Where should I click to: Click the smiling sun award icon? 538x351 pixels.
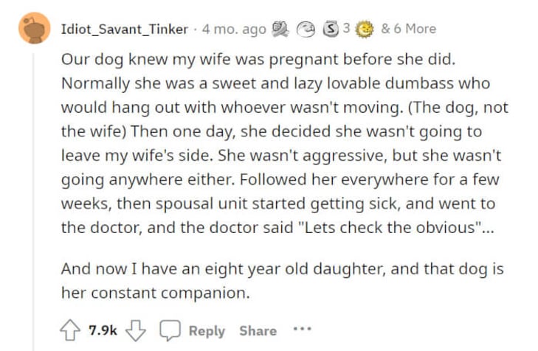(x=365, y=29)
